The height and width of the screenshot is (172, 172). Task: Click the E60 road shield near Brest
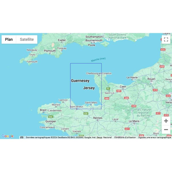51,117
